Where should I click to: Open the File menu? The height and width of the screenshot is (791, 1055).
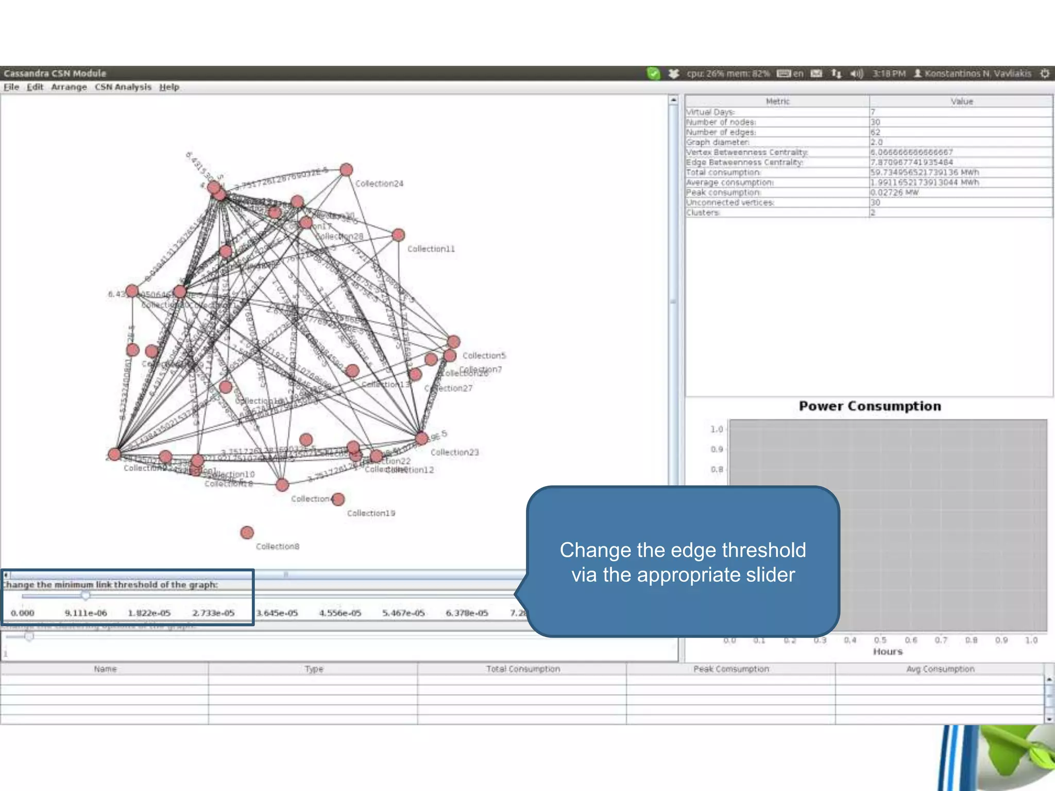[x=11, y=87]
